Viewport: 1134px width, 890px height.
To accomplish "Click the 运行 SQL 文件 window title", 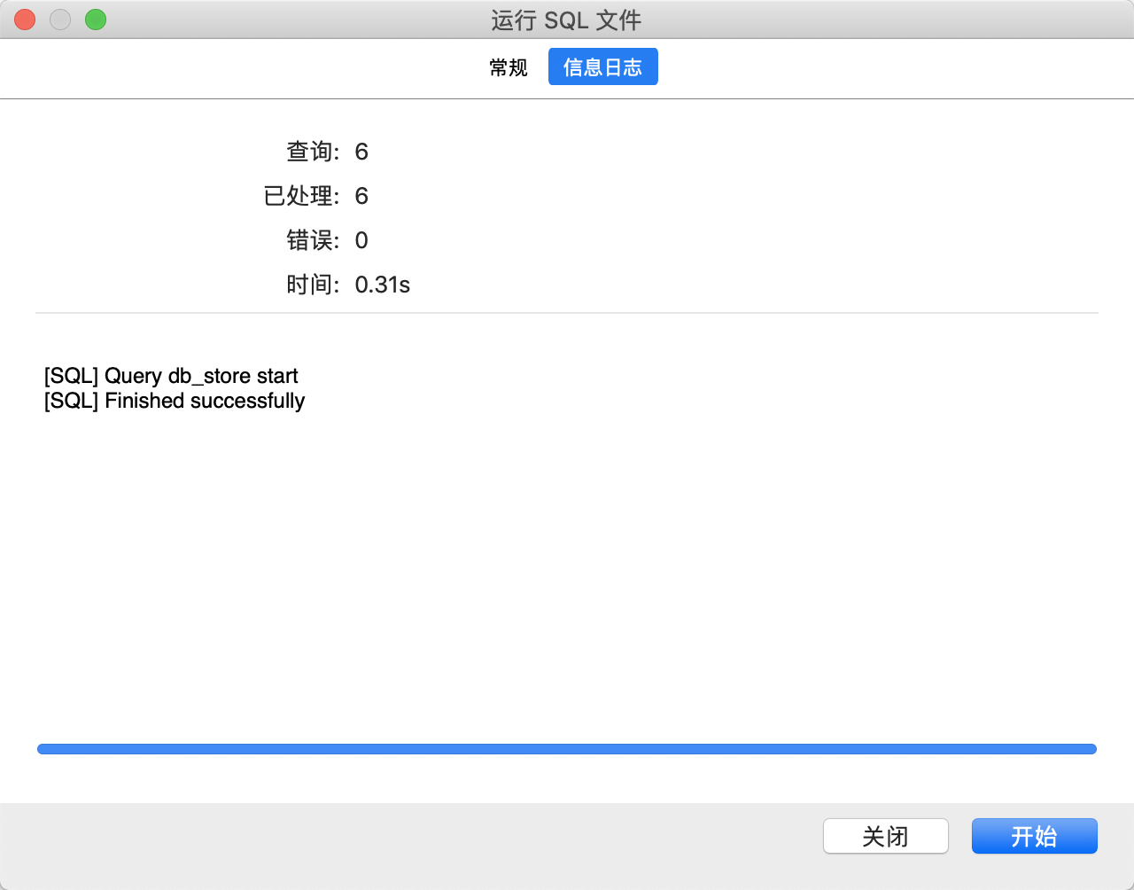I will pyautogui.click(x=567, y=20).
